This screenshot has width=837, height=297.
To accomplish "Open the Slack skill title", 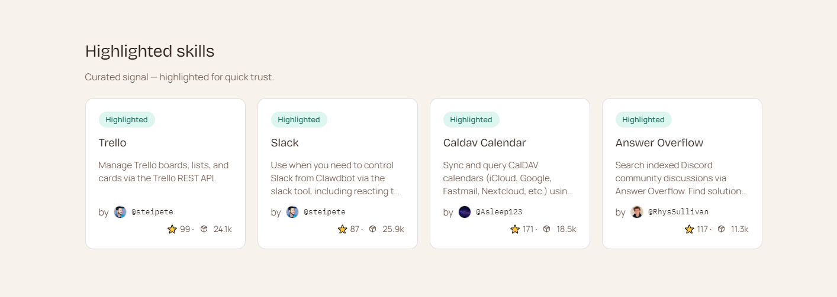I will coord(285,143).
